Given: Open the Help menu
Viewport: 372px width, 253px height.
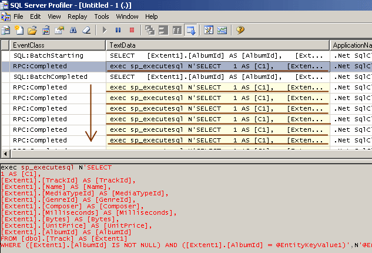Looking at the screenshot, I should coord(152,16).
